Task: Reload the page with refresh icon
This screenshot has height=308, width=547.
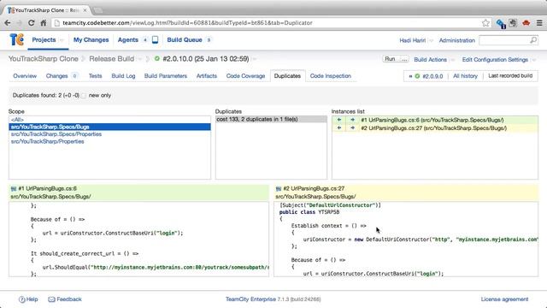Action: coord(31,23)
